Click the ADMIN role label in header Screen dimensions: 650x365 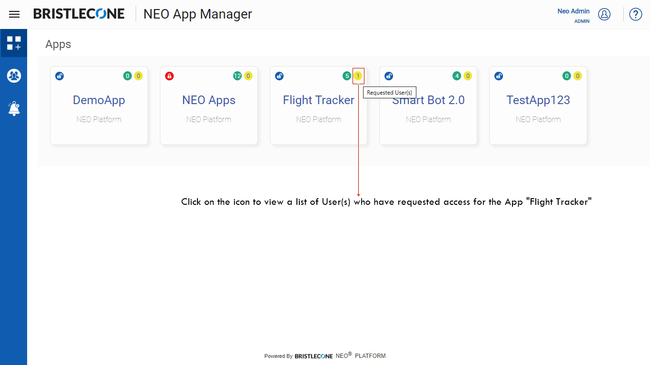coord(582,21)
